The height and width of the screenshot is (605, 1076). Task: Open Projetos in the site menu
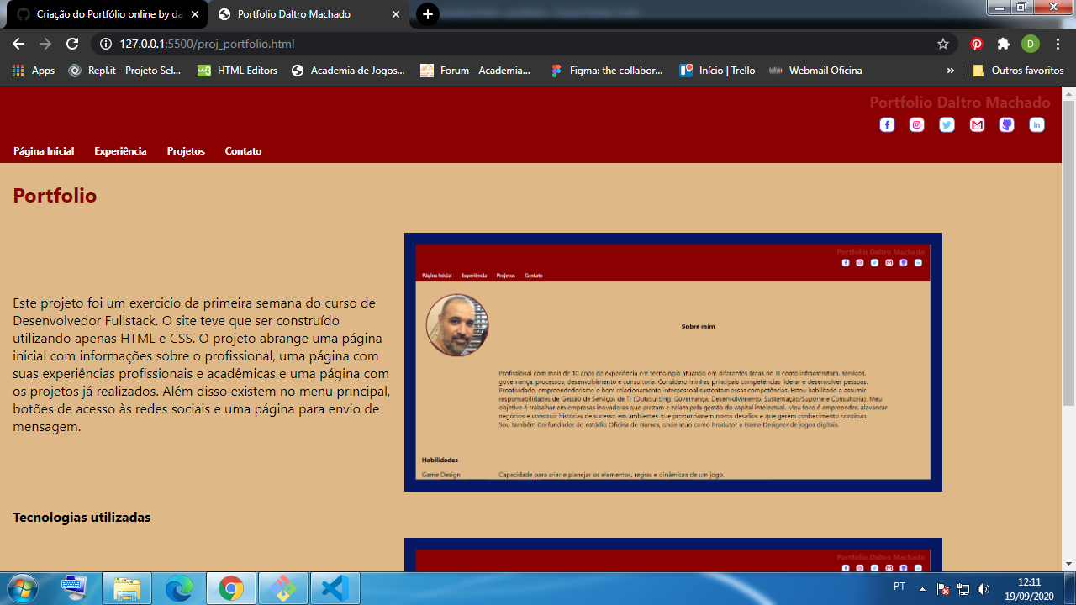[x=186, y=151]
